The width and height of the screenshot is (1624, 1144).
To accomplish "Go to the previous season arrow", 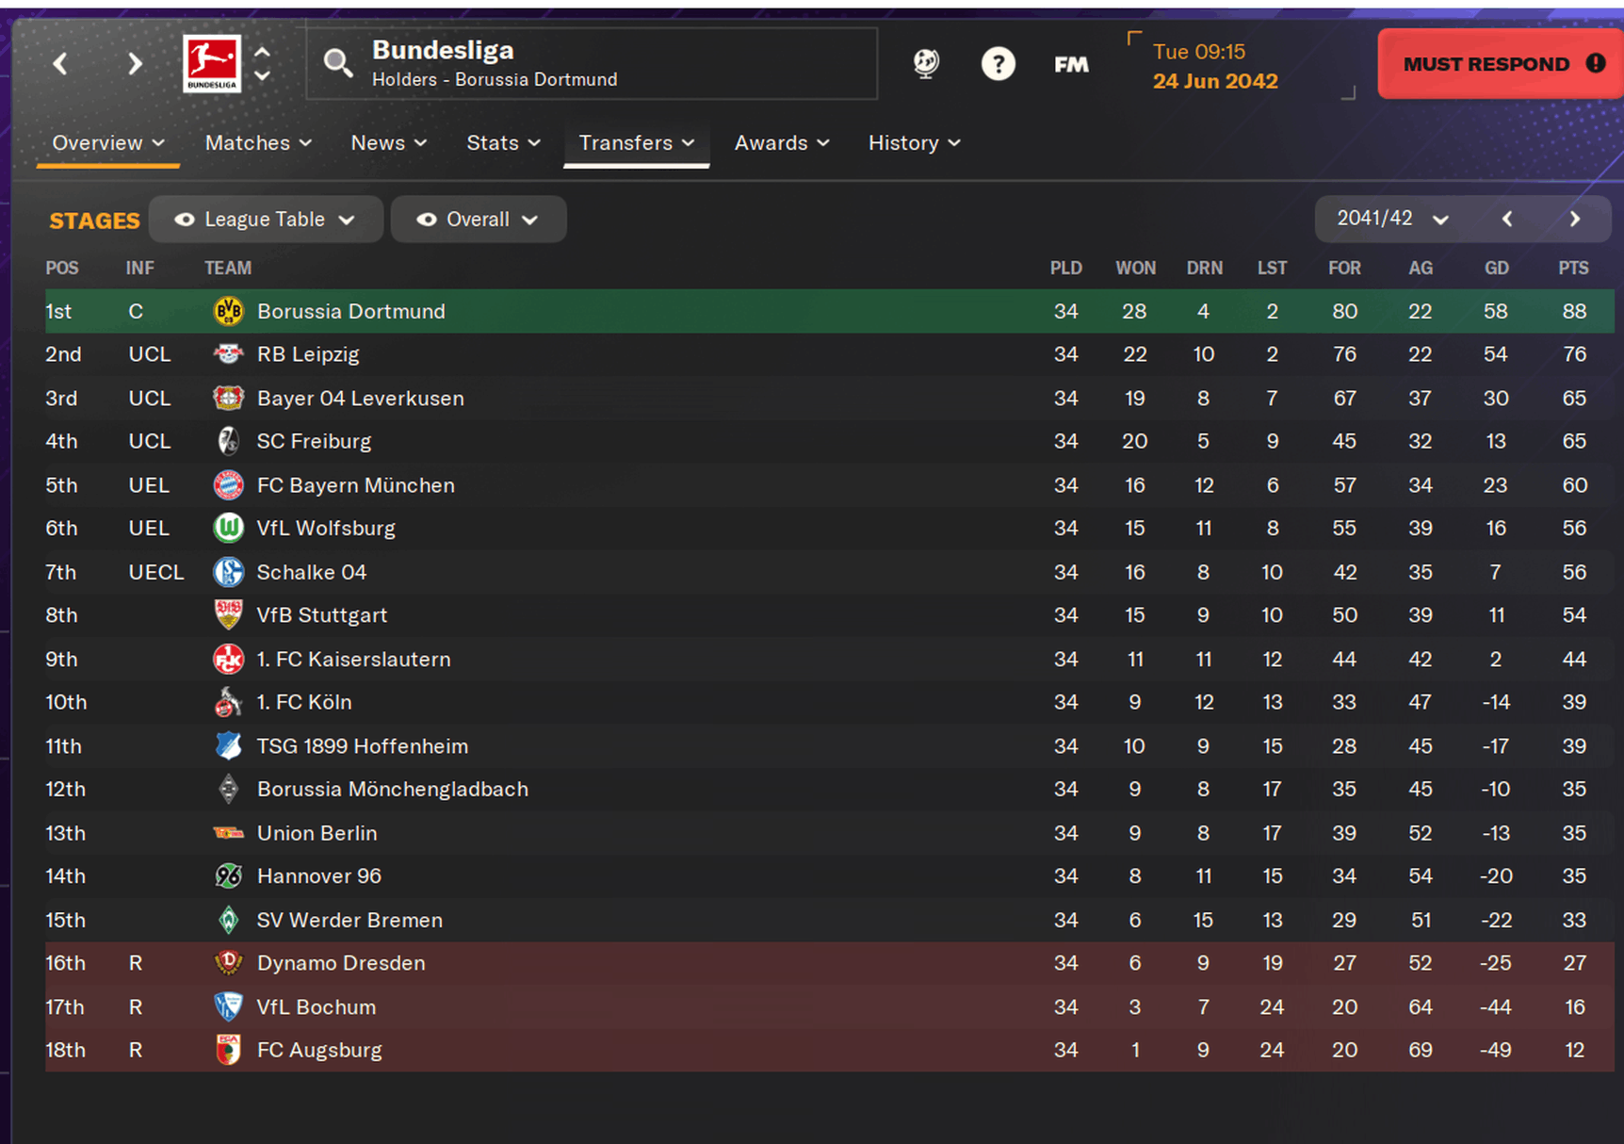I will 1507,220.
